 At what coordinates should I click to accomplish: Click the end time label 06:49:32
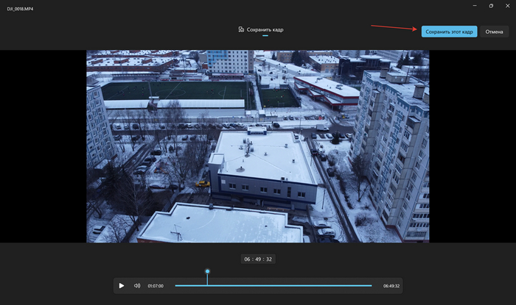391,285
